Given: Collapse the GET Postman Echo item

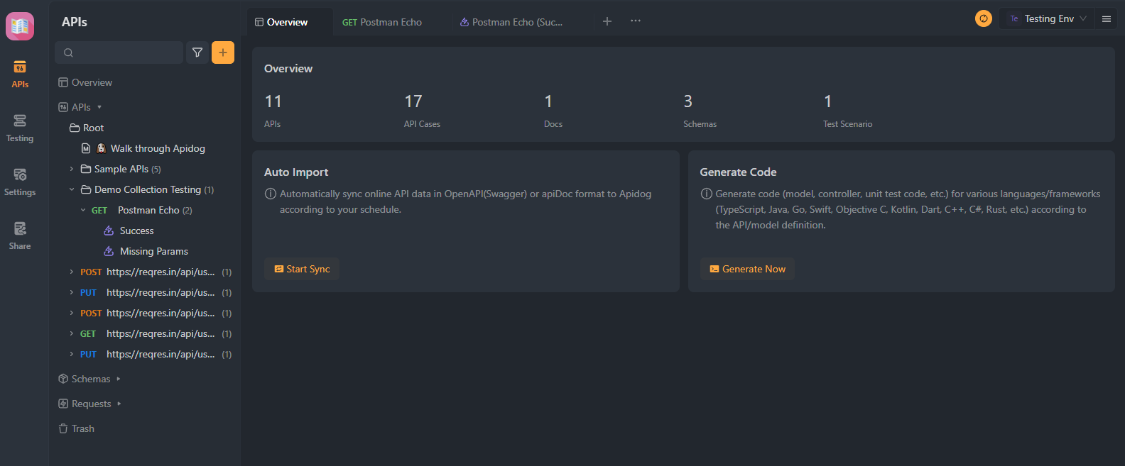Looking at the screenshot, I should click(x=83, y=210).
